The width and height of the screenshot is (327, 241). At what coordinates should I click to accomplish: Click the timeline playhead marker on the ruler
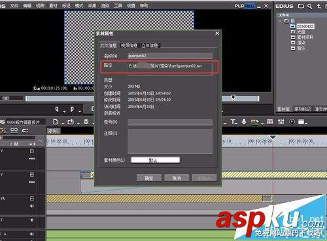pos(273,138)
